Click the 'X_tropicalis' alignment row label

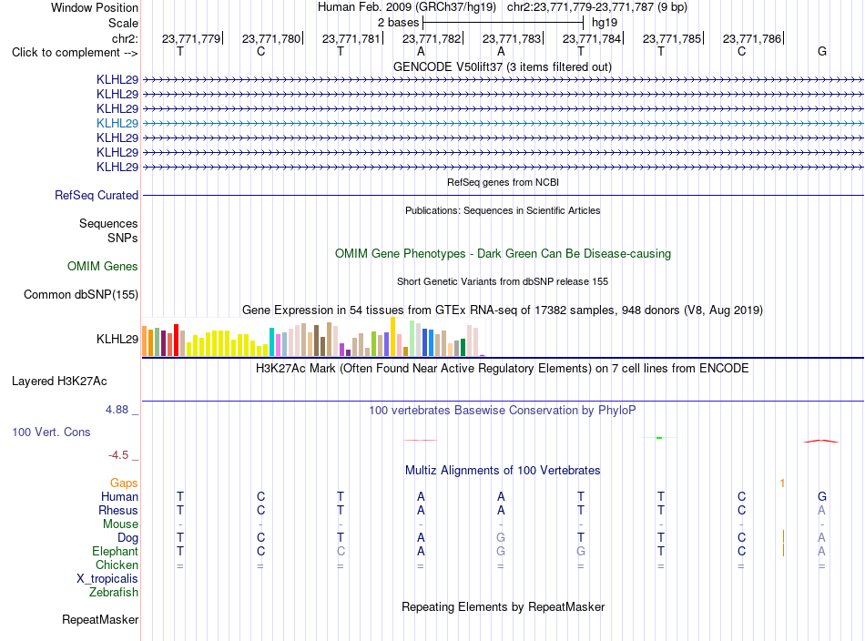pos(107,579)
